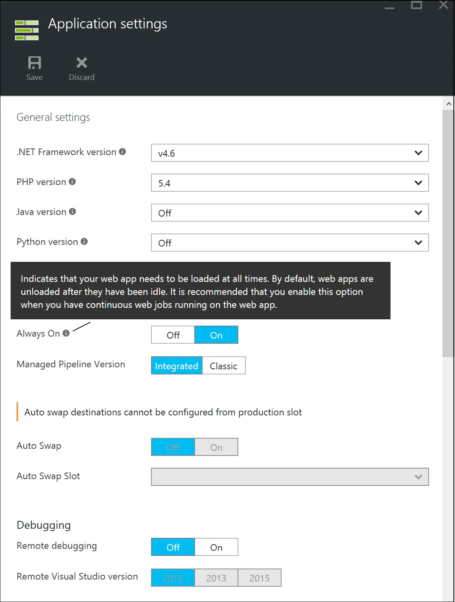
Task: Select 2013 Remote Visual Studio version
Action: [216, 578]
